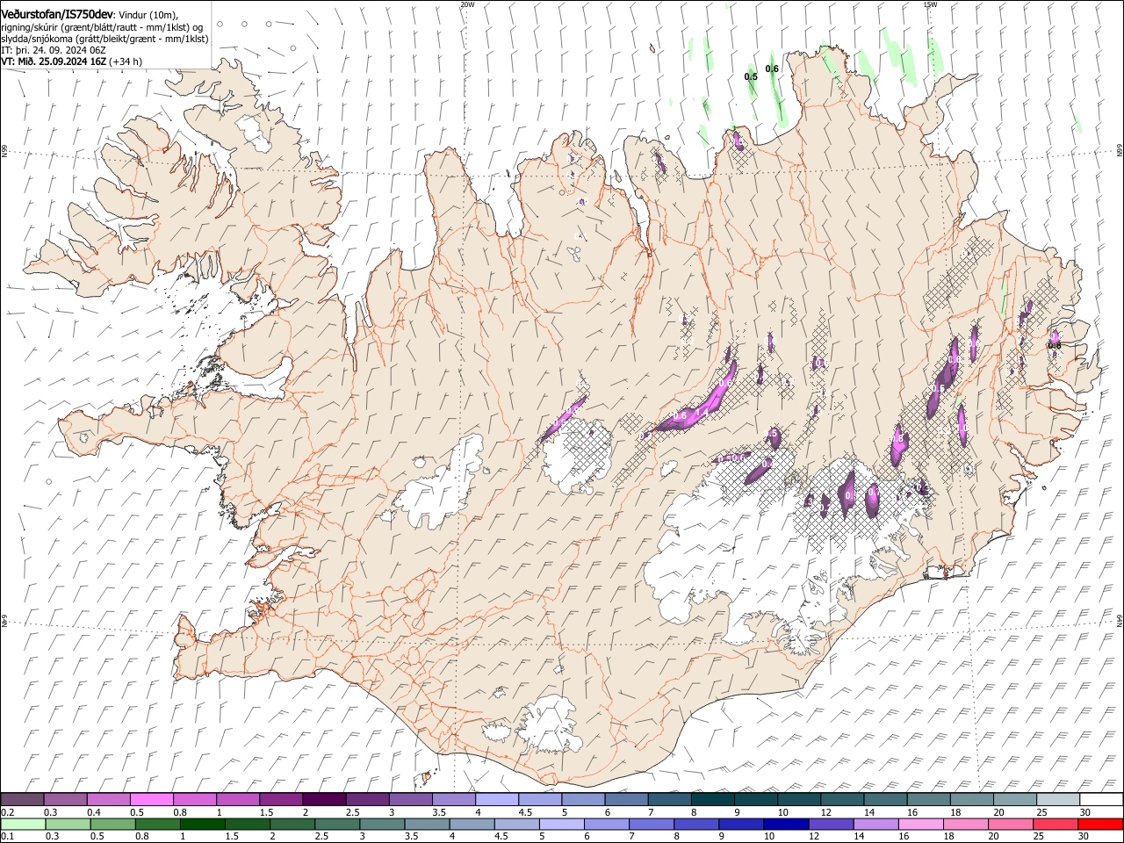Click the lower legend swatch starting at 3.5

pos(426,824)
